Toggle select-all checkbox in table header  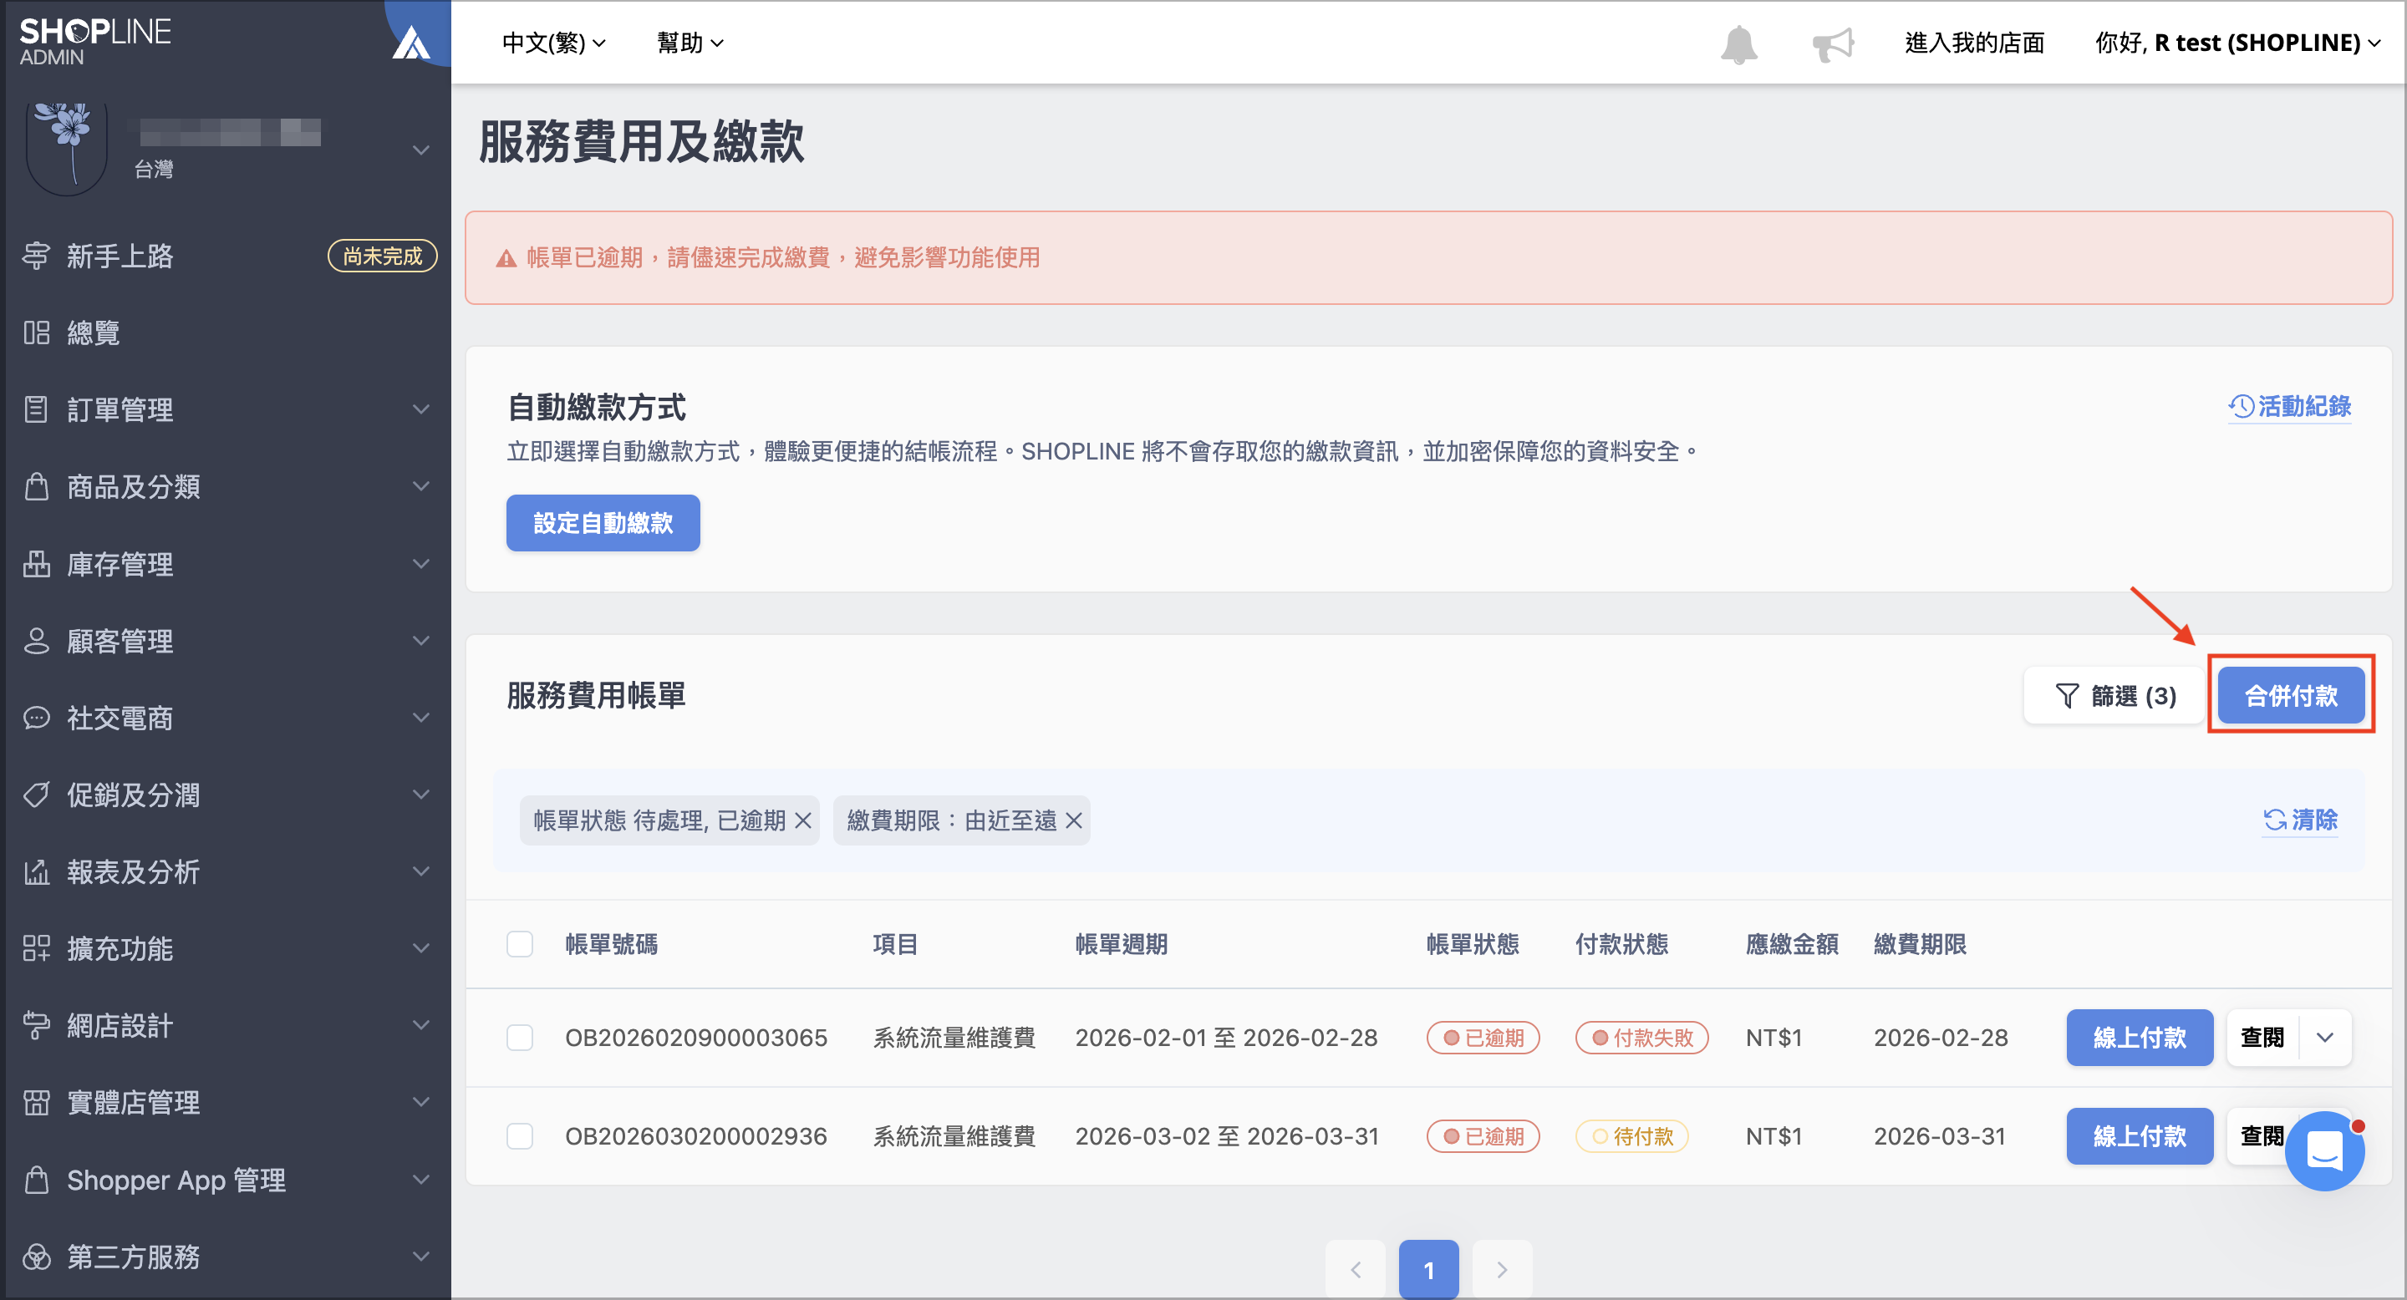520,944
